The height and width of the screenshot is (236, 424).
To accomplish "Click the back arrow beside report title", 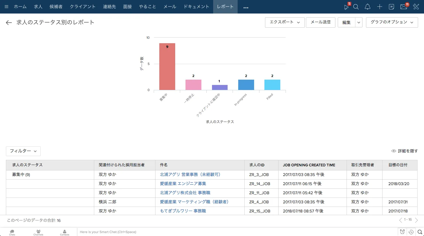I will pyautogui.click(x=9, y=23).
